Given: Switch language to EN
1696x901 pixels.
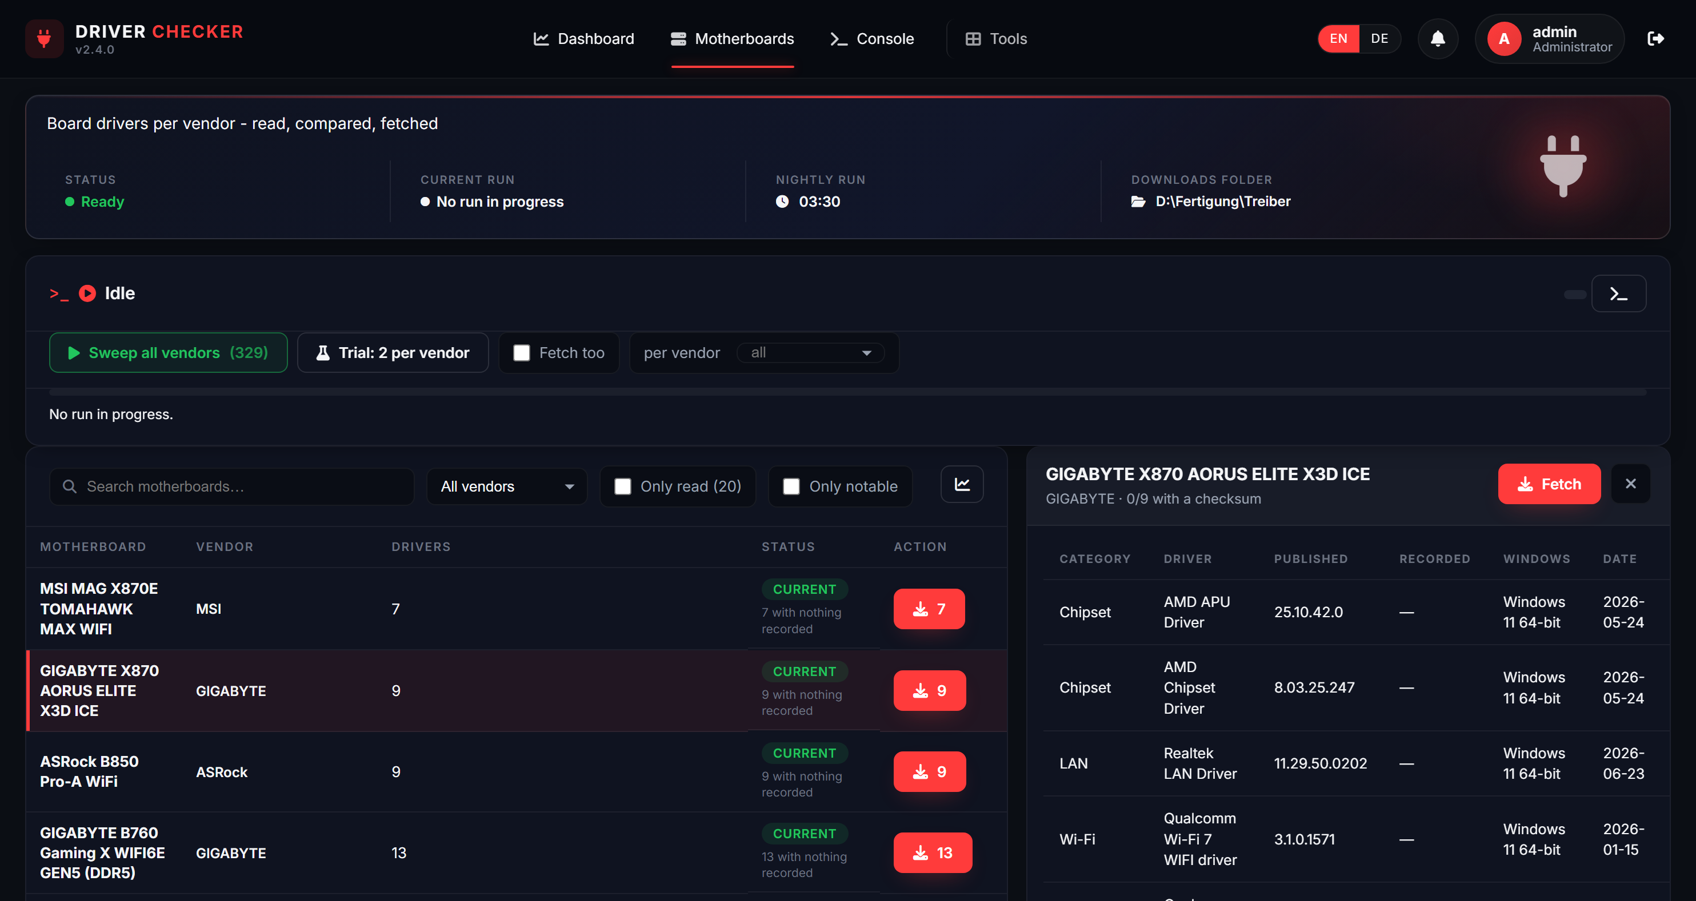Looking at the screenshot, I should coord(1338,39).
